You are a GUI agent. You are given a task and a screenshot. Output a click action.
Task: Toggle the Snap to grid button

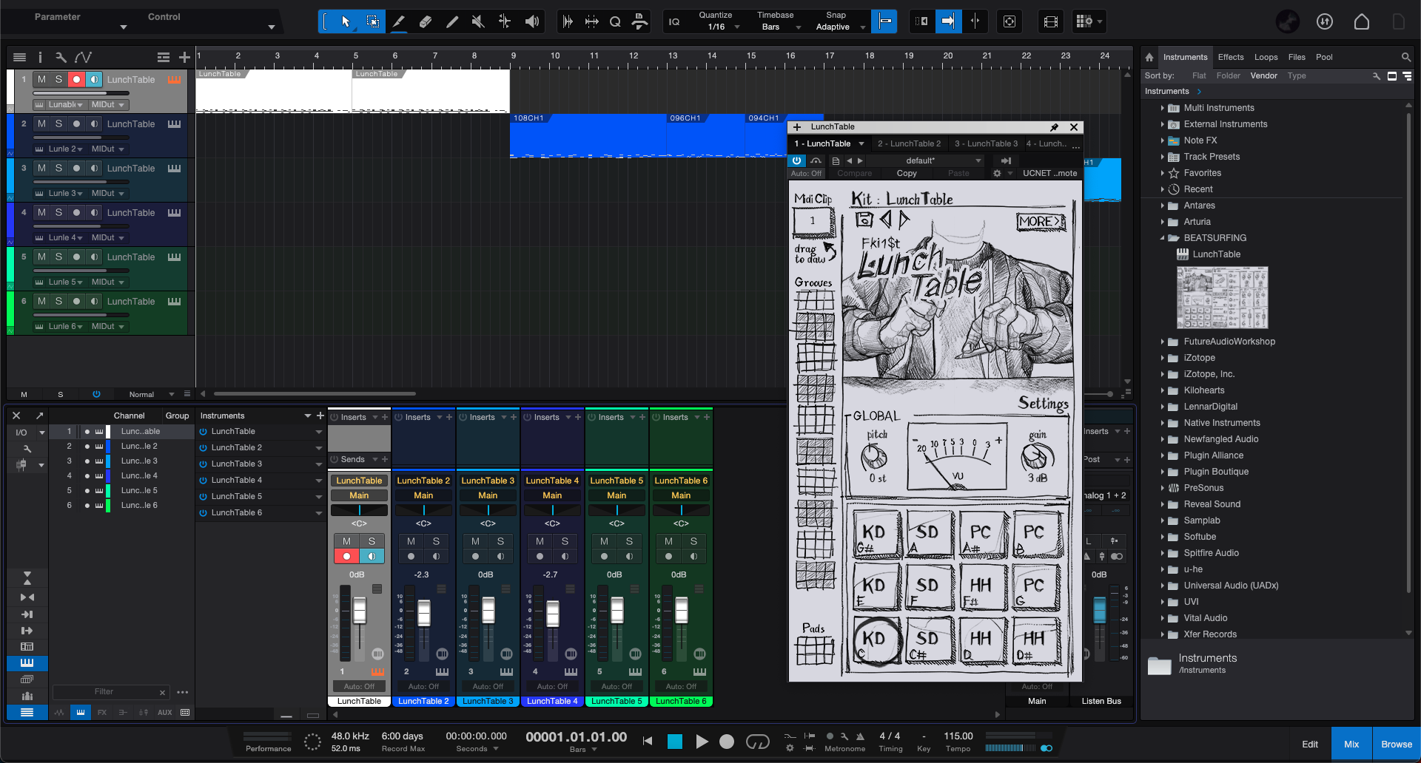click(x=884, y=21)
